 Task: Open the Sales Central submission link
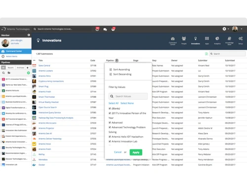click(44, 66)
